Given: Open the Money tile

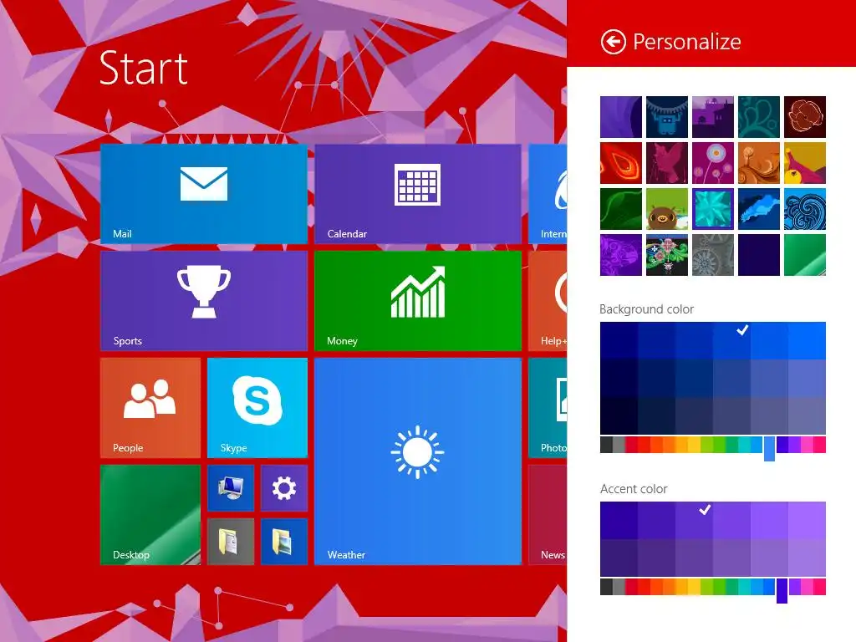Looking at the screenshot, I should point(418,301).
